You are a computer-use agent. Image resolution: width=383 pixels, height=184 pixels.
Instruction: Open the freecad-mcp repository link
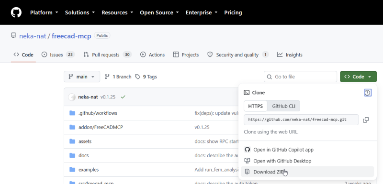pos(71,36)
